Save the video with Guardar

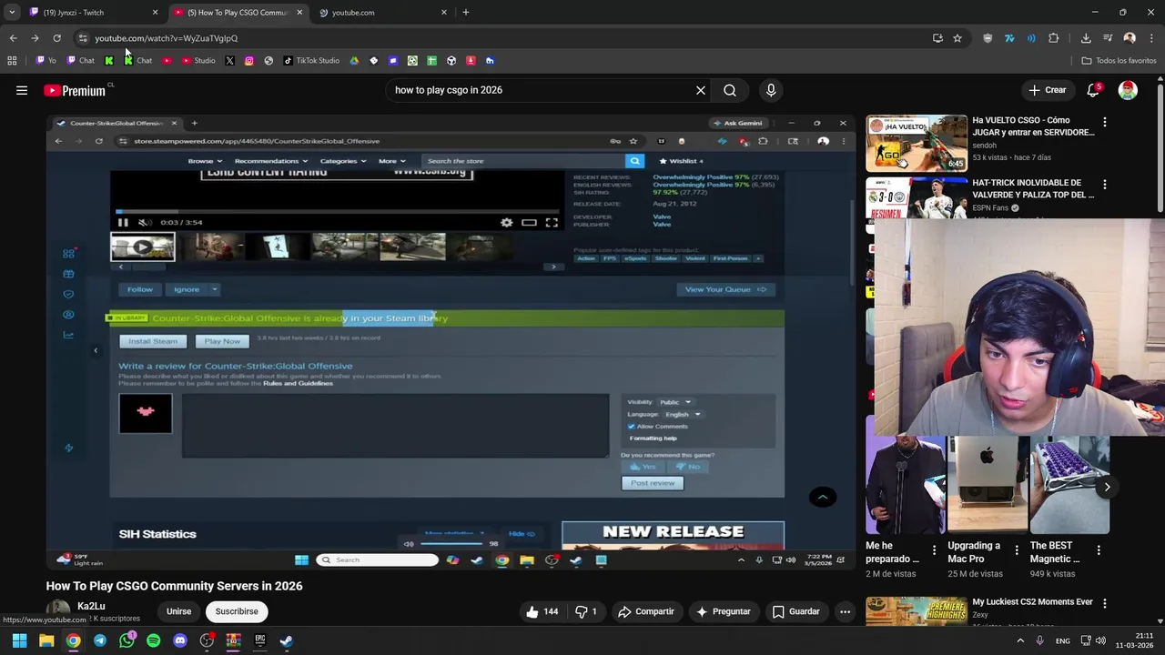[796, 611]
